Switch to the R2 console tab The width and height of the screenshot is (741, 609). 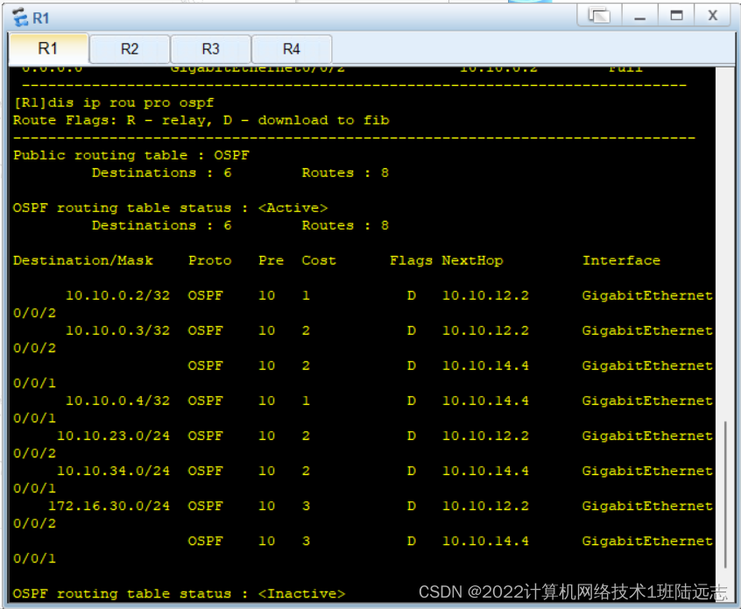click(x=130, y=50)
